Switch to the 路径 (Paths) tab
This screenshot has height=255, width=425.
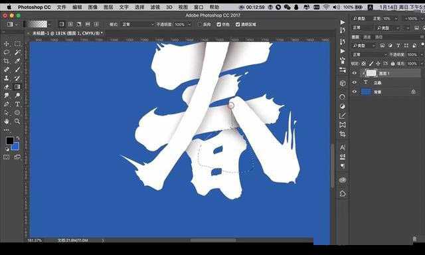pyautogui.click(x=379, y=37)
